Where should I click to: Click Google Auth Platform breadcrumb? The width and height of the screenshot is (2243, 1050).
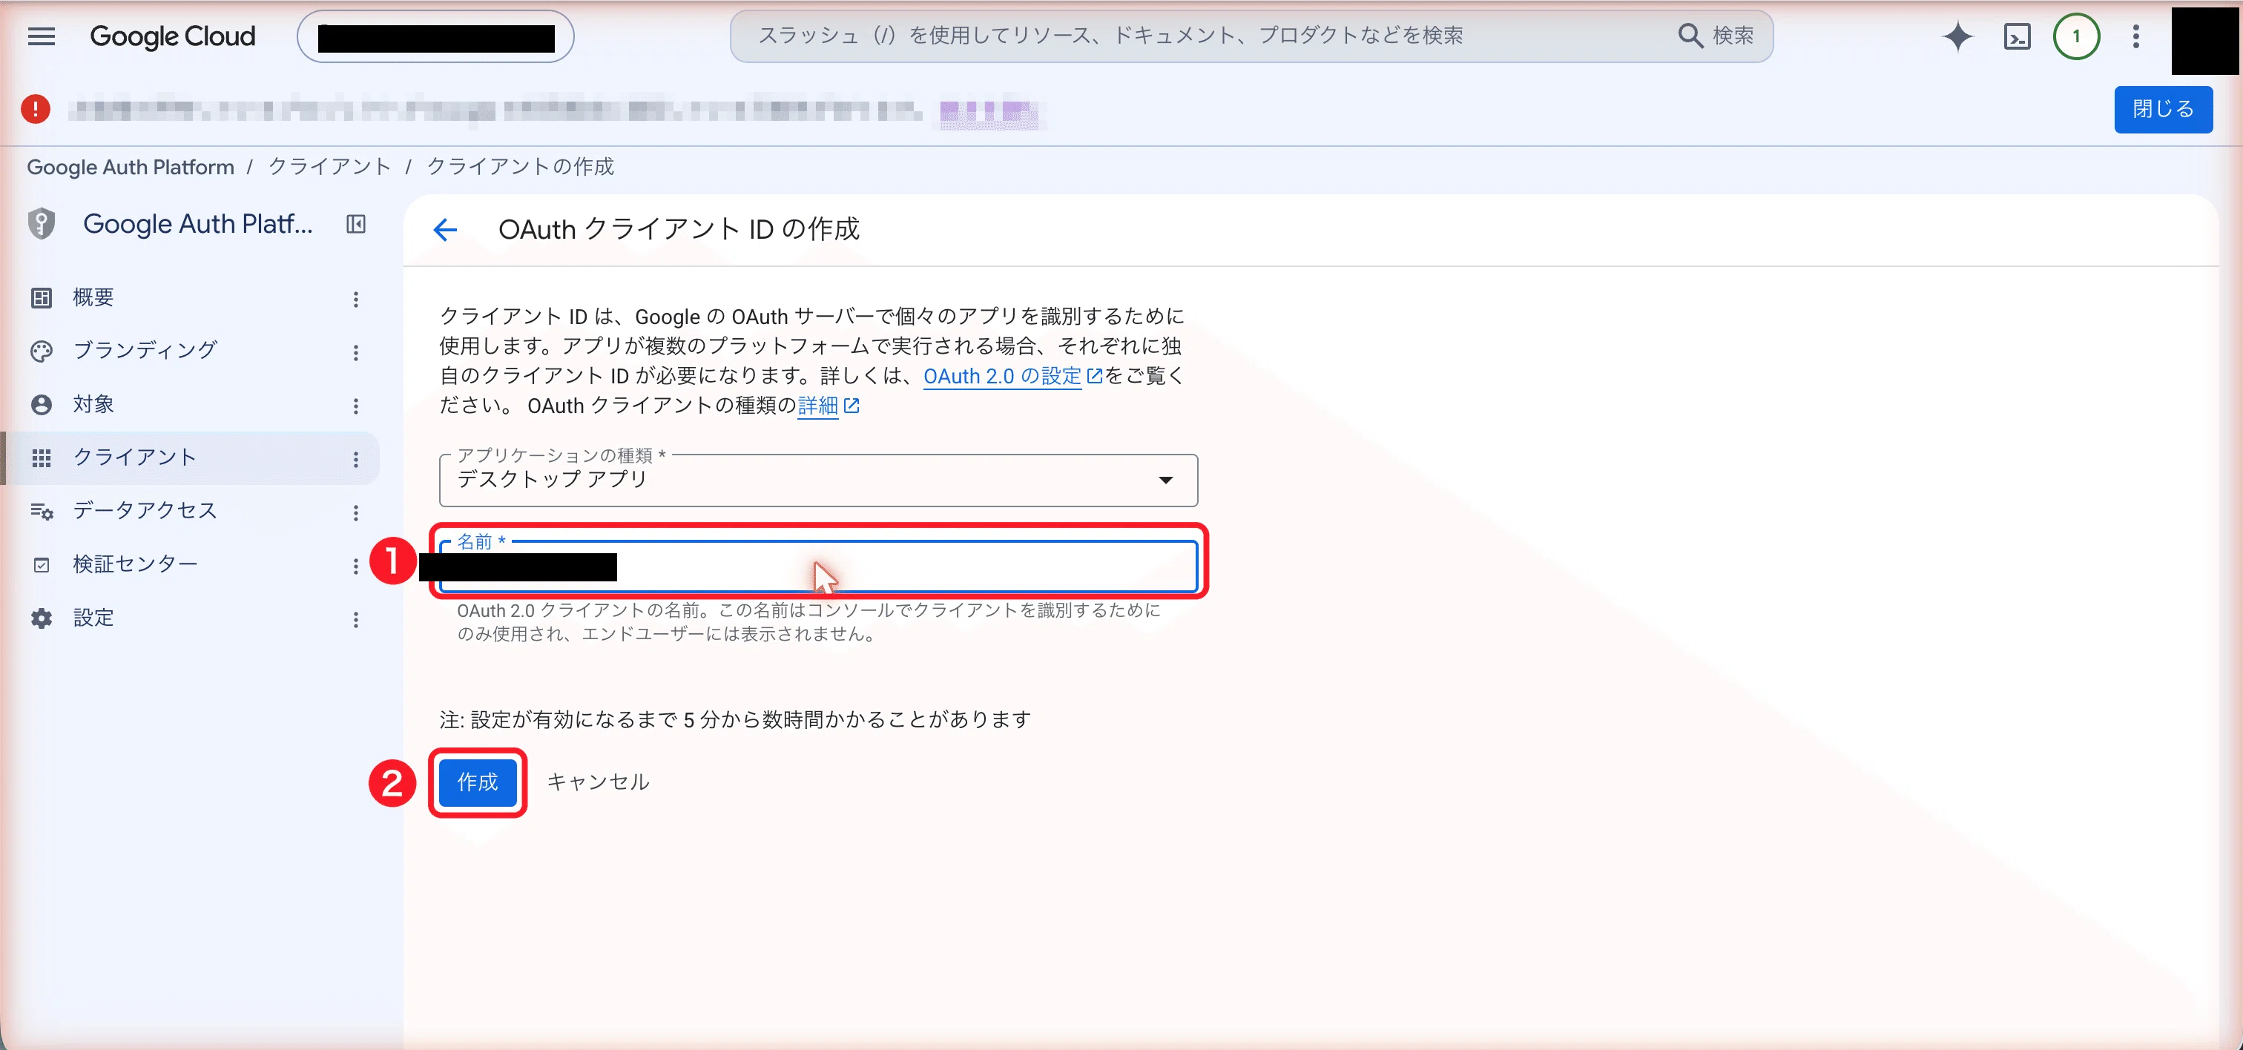point(131,167)
